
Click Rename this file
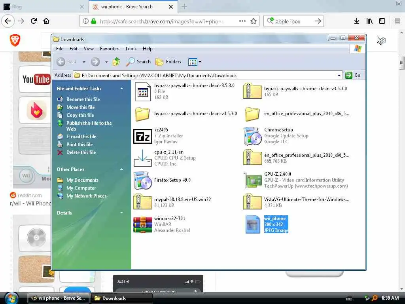click(83, 99)
